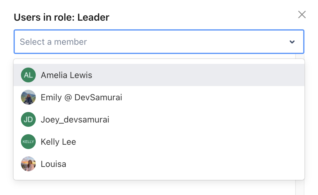Click Amelia Lewis's green AL avatar

tap(28, 75)
